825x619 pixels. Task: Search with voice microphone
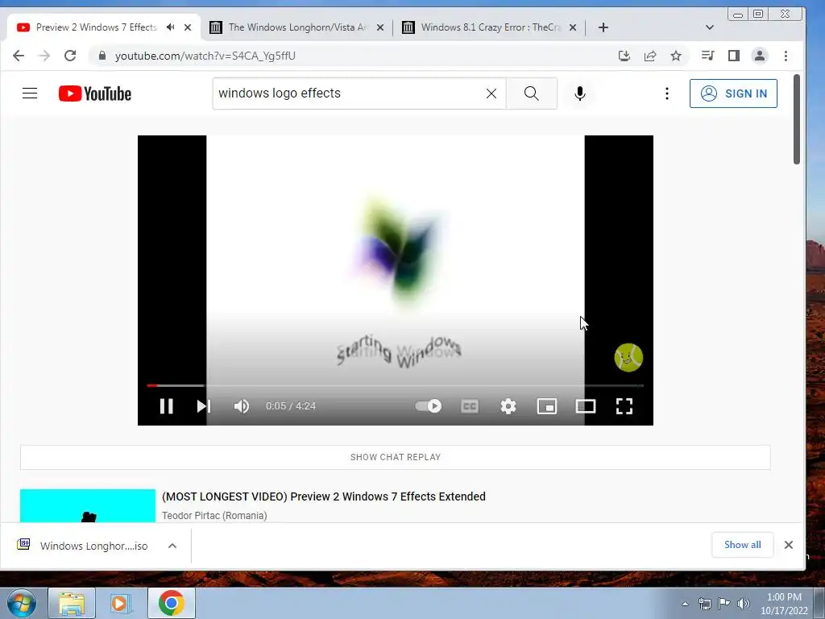[580, 93]
